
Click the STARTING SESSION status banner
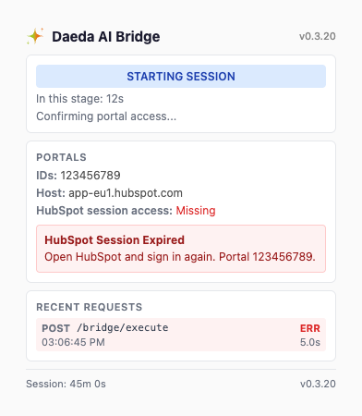click(x=181, y=76)
